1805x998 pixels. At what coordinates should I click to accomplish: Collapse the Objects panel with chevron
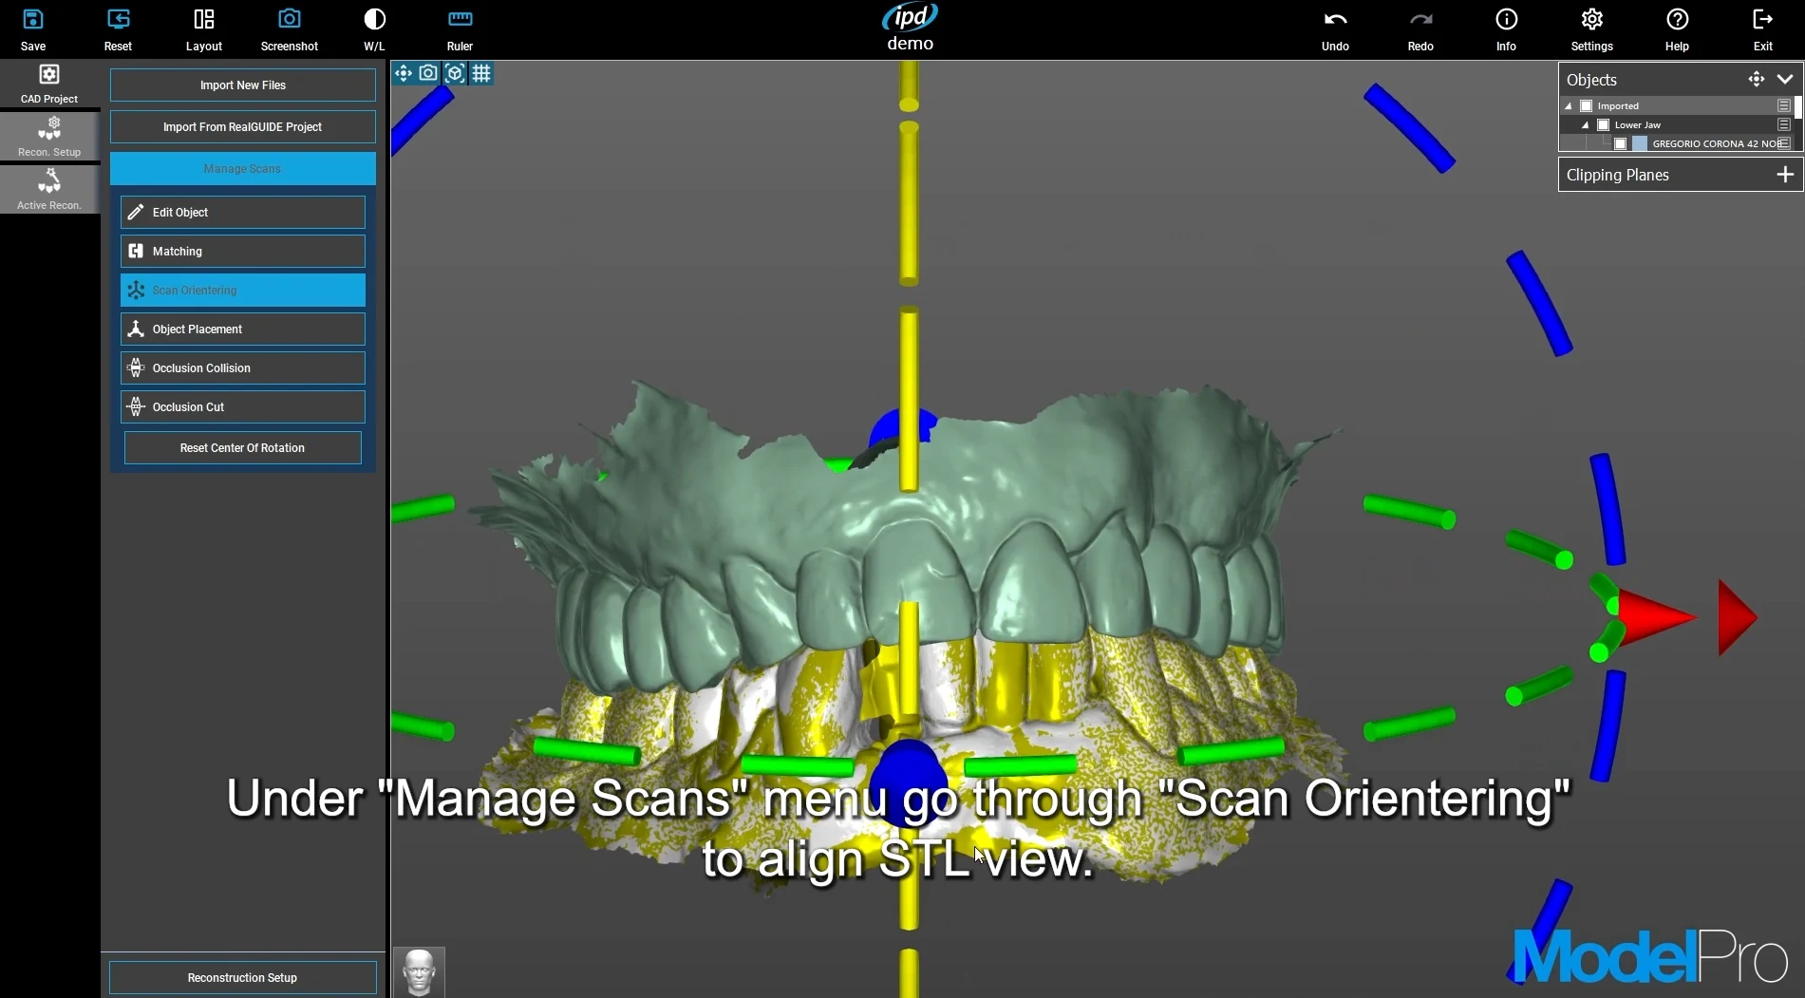coord(1785,79)
